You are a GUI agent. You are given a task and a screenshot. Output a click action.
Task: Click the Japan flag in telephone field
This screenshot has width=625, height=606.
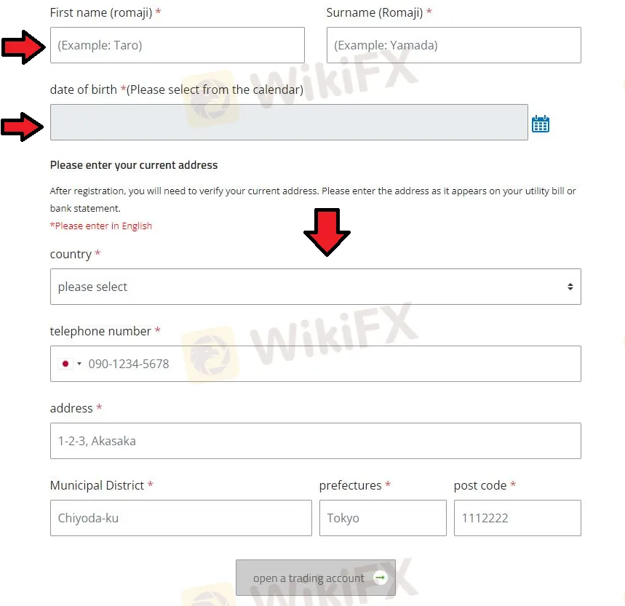click(65, 364)
